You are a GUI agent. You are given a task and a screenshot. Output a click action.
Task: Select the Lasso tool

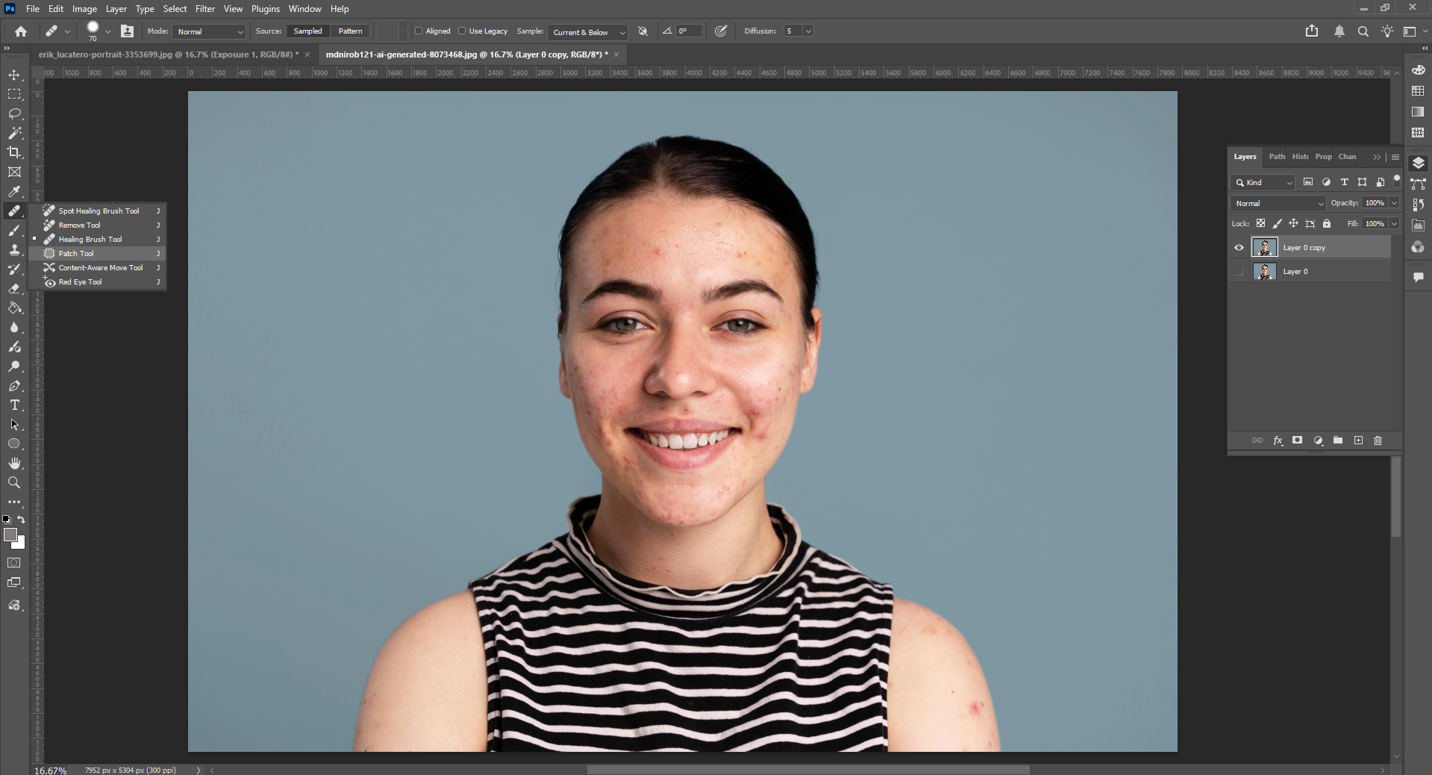(14, 113)
